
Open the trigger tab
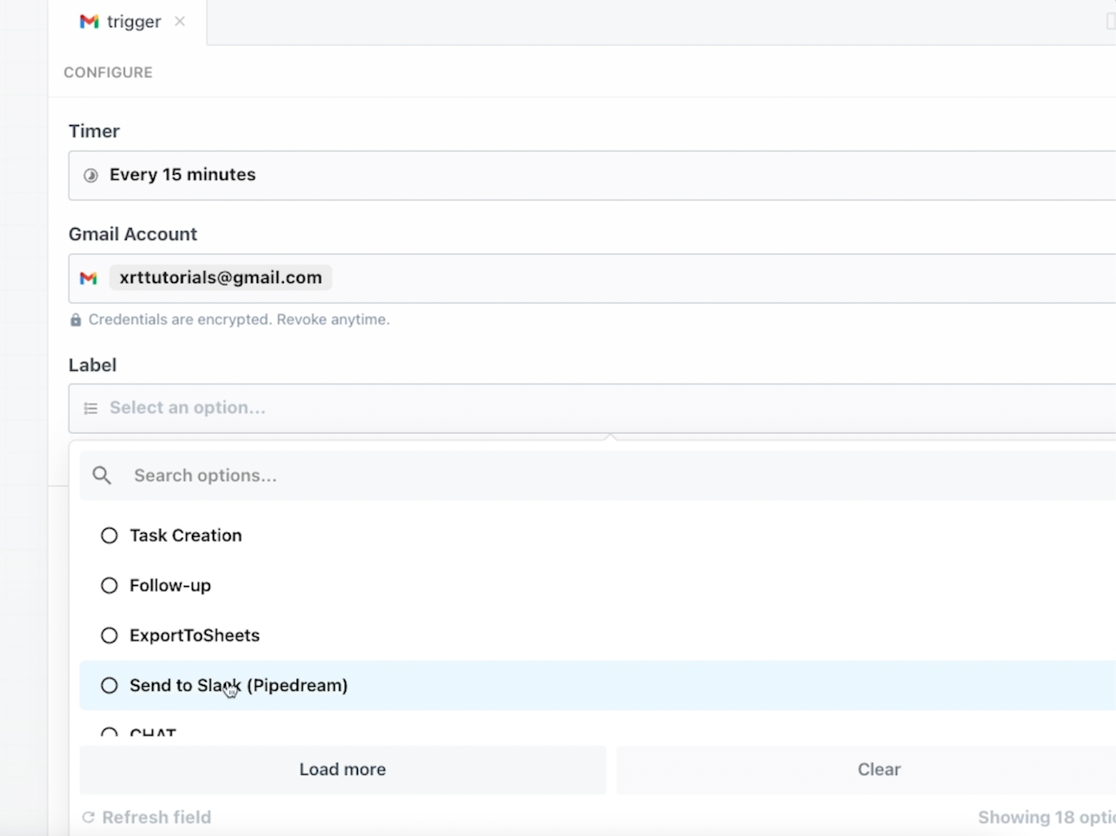pos(128,22)
